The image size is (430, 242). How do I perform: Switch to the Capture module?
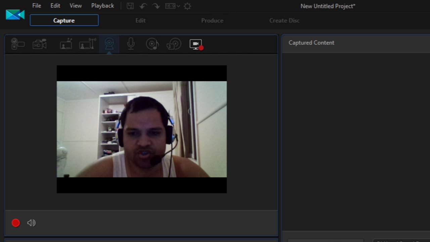64,21
